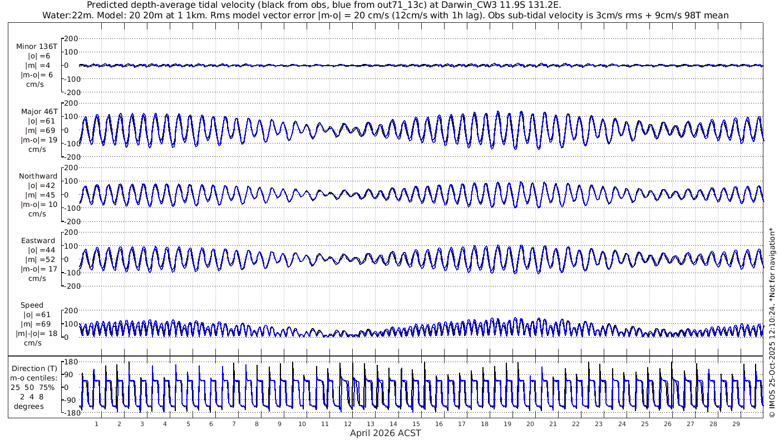
Task: Click day 1 on the date axis
Action: point(96,424)
